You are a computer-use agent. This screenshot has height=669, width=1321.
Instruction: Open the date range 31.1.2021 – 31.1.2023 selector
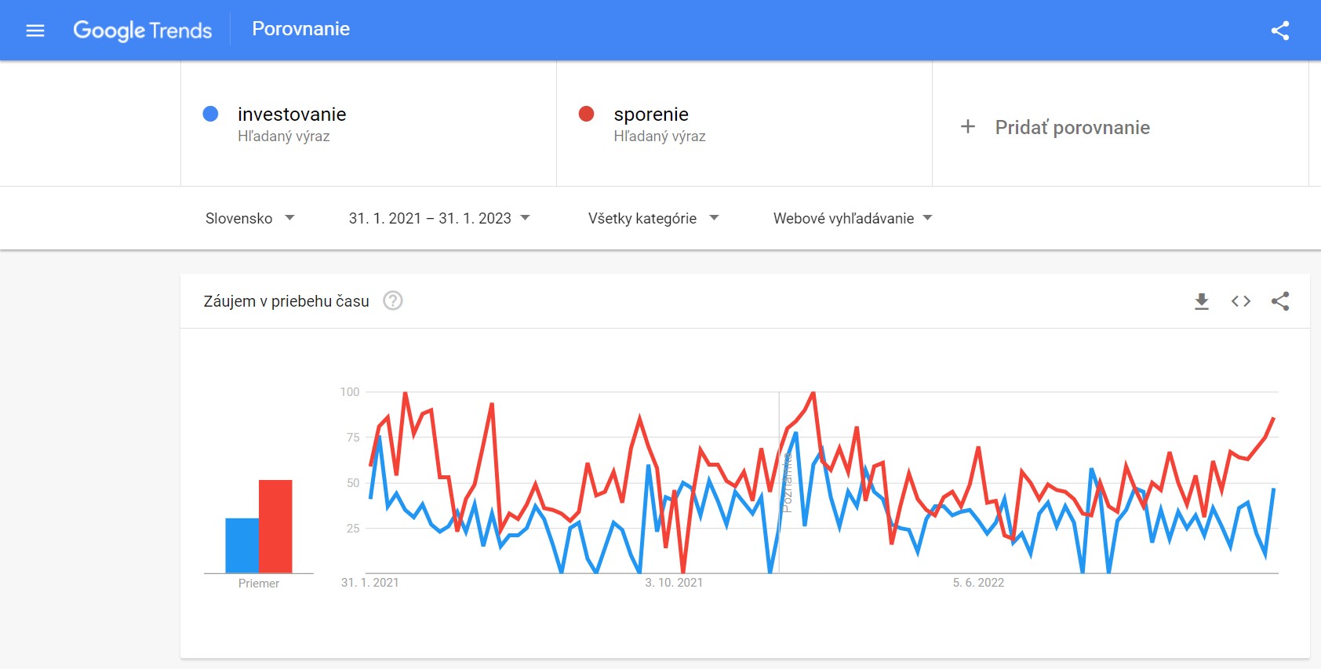click(x=439, y=218)
